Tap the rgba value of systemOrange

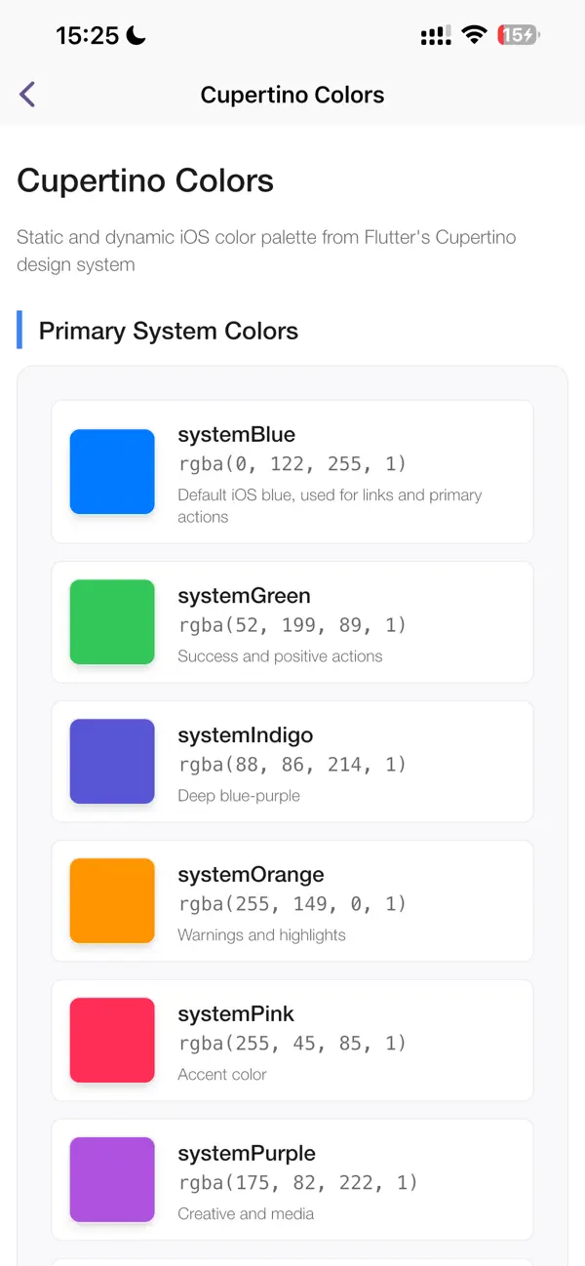[x=292, y=904]
